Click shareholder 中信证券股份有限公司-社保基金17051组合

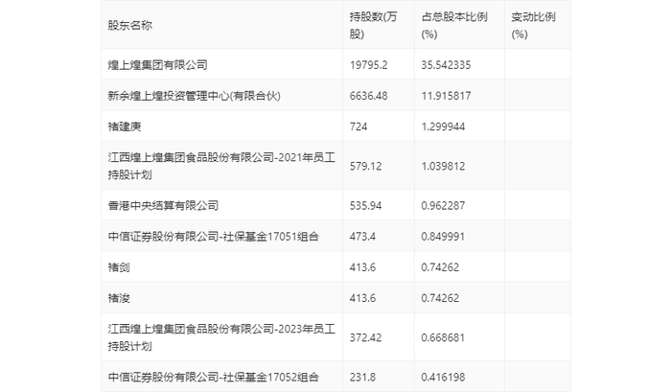[213, 236]
